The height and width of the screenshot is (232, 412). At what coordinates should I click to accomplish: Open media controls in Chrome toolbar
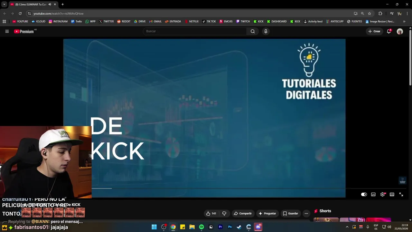click(392, 14)
